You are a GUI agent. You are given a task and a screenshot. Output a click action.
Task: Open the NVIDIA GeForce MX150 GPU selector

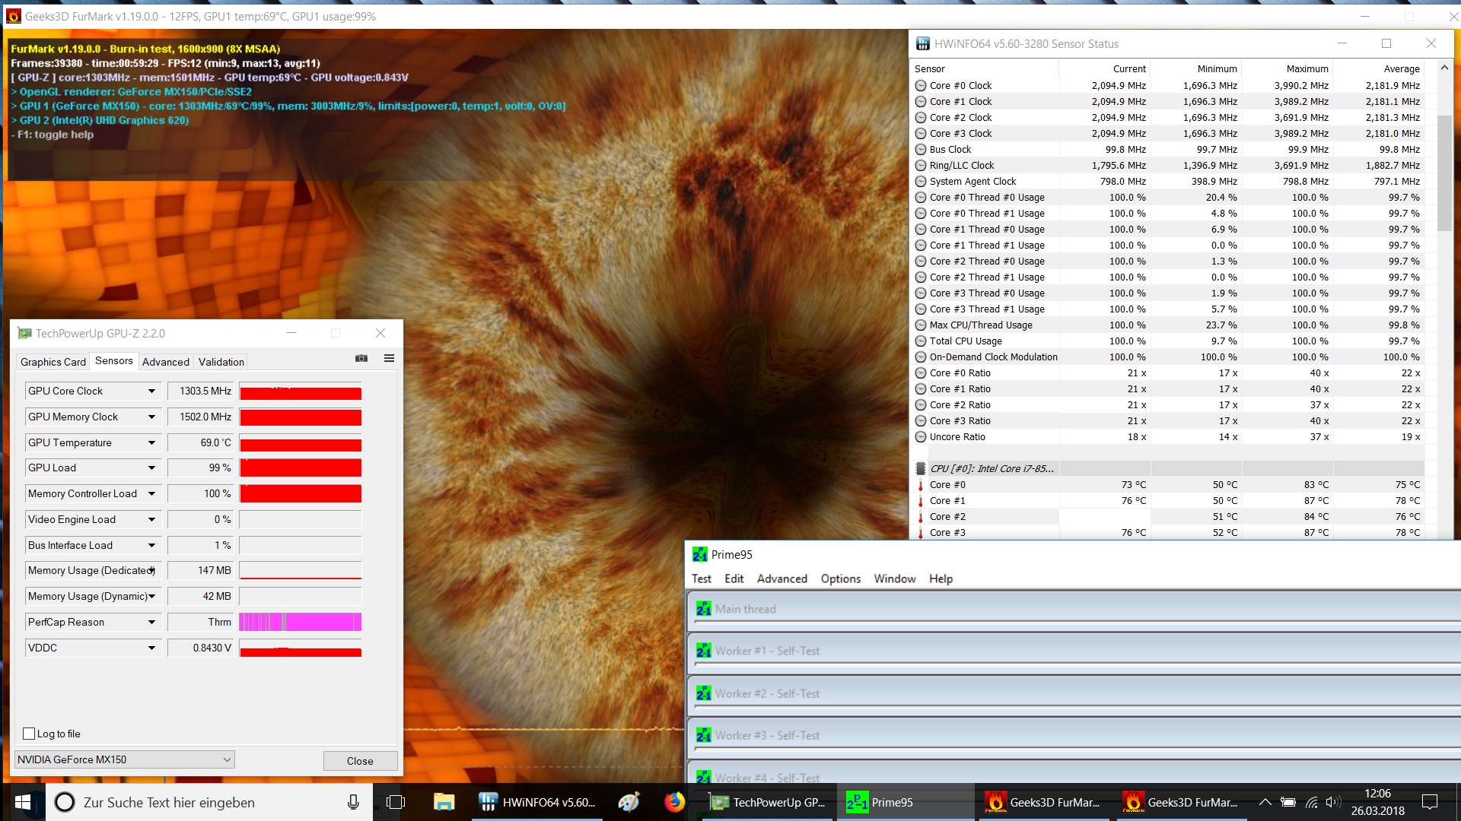point(125,759)
